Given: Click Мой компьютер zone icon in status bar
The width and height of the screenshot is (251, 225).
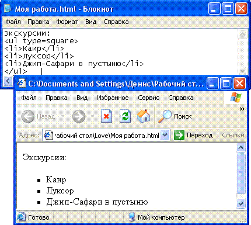Looking at the screenshot, I should (132, 217).
